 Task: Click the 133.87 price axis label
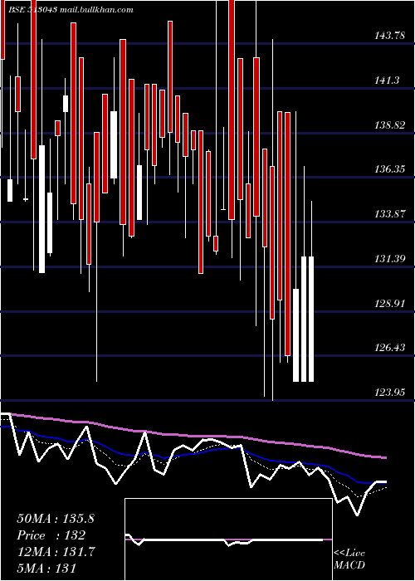pyautogui.click(x=389, y=214)
